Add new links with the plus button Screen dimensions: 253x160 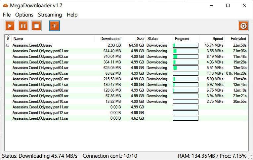tap(55, 26)
